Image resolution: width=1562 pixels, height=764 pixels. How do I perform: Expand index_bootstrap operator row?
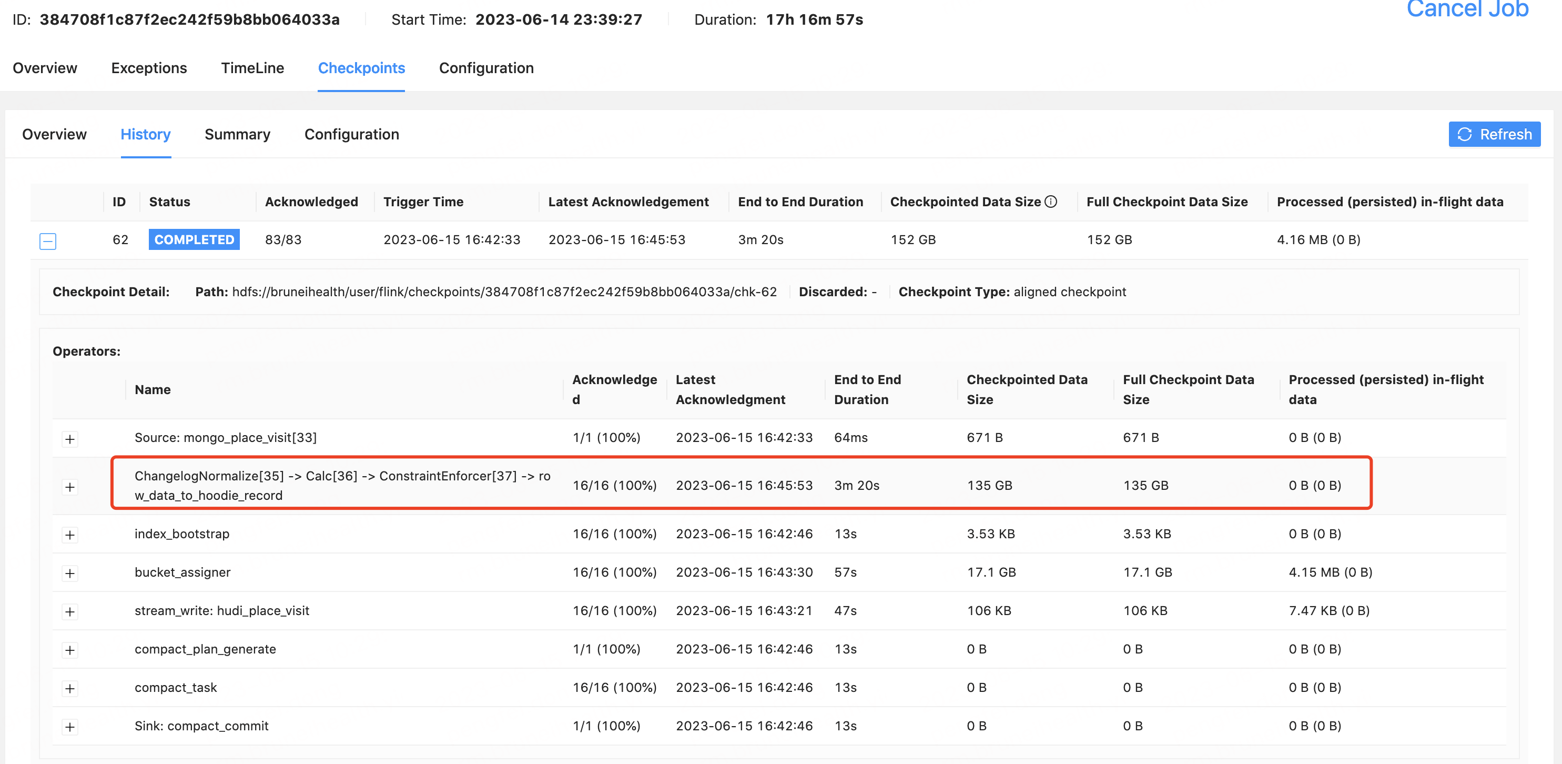[x=70, y=535]
